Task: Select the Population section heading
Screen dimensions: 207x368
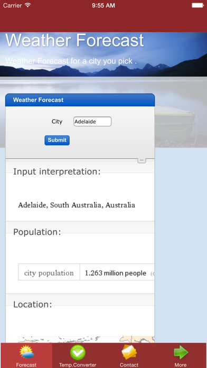Action: [37, 232]
